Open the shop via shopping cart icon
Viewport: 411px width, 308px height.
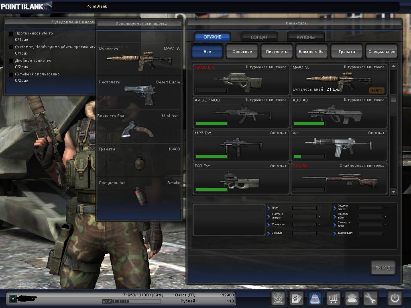[x=333, y=298]
